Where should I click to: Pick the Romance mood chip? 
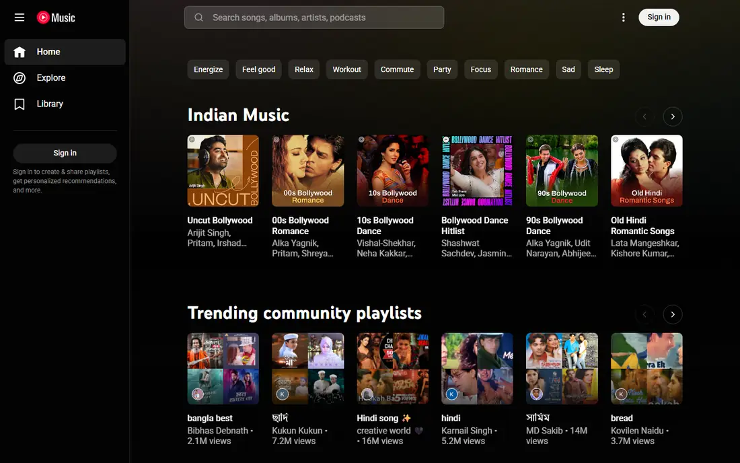527,69
